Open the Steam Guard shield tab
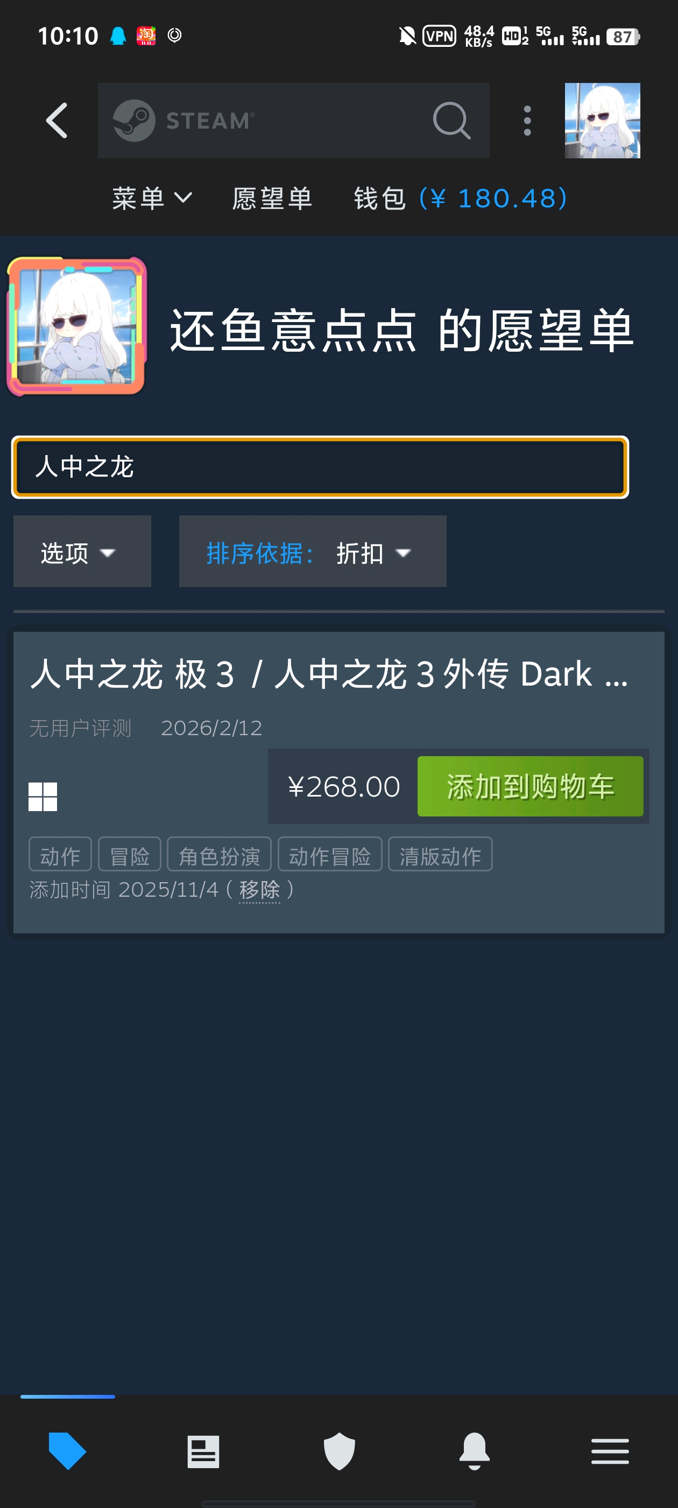The width and height of the screenshot is (678, 1508). (340, 1450)
